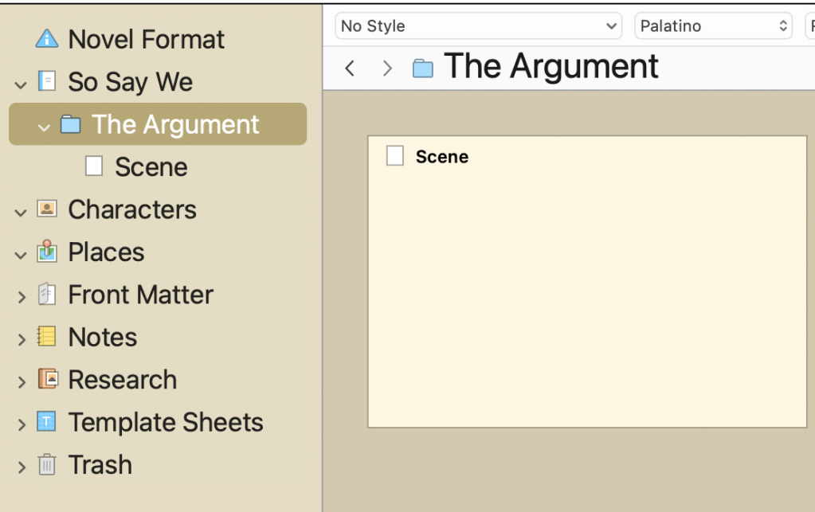Click the Characters portrait icon
Viewport: 815px width, 512px height.
(x=47, y=209)
